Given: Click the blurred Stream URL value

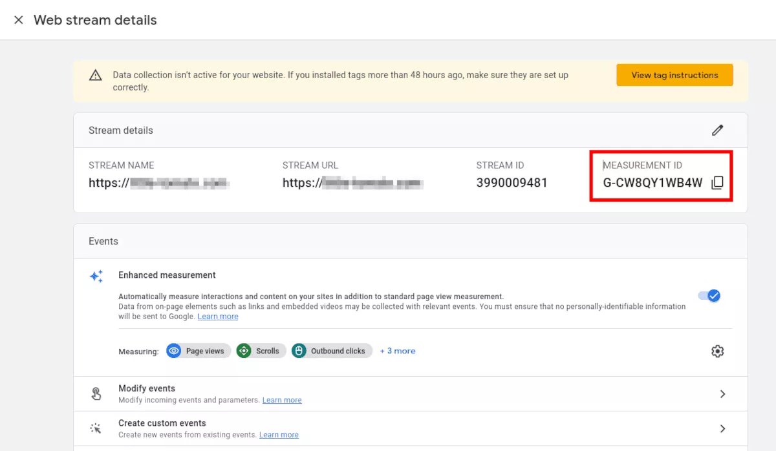Looking at the screenshot, I should click(353, 183).
